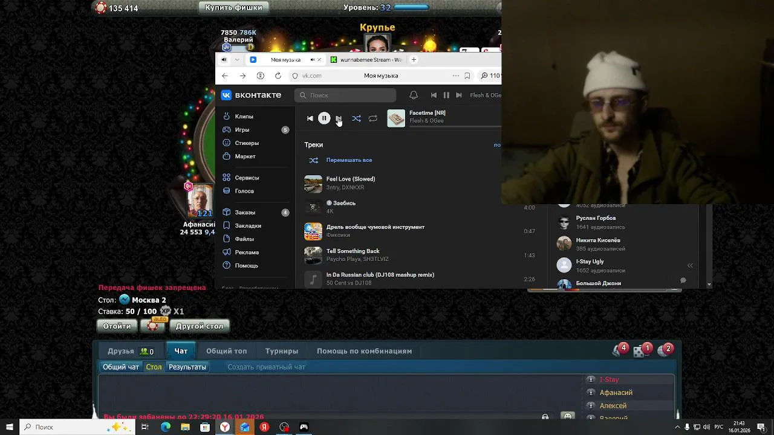
Task: Open Помощь по комбинациям tab
Action: pos(364,351)
